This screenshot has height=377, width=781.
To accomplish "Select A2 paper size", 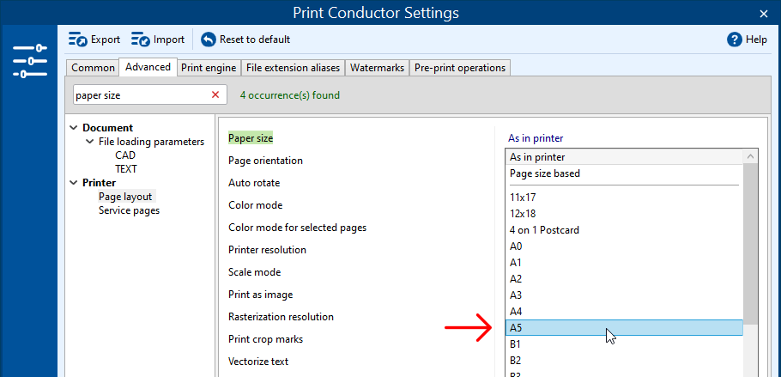I will (x=624, y=279).
